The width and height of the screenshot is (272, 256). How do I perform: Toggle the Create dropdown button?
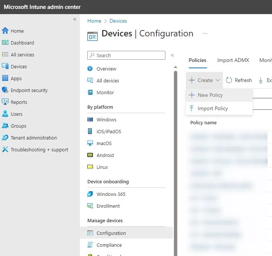[204, 80]
